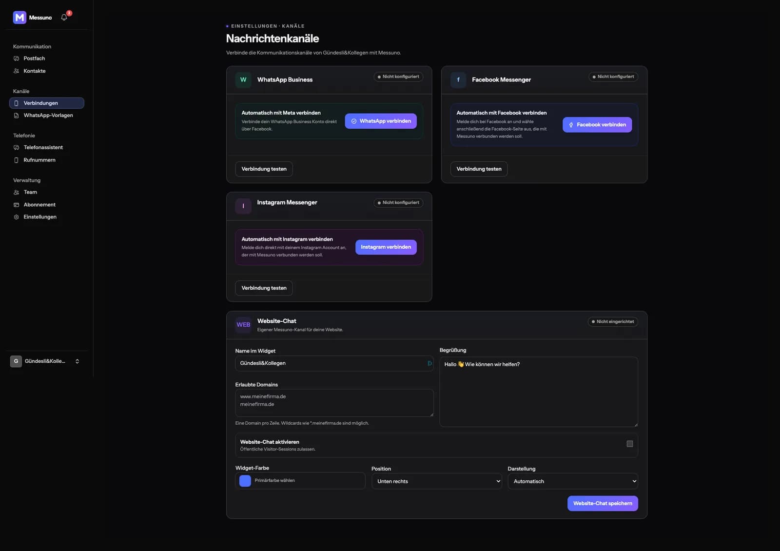Open Abonnement menu item

[47, 205]
